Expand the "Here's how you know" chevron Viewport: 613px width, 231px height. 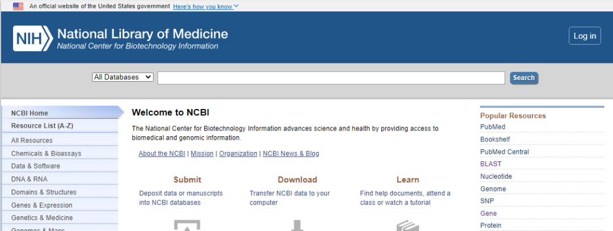(236, 6)
